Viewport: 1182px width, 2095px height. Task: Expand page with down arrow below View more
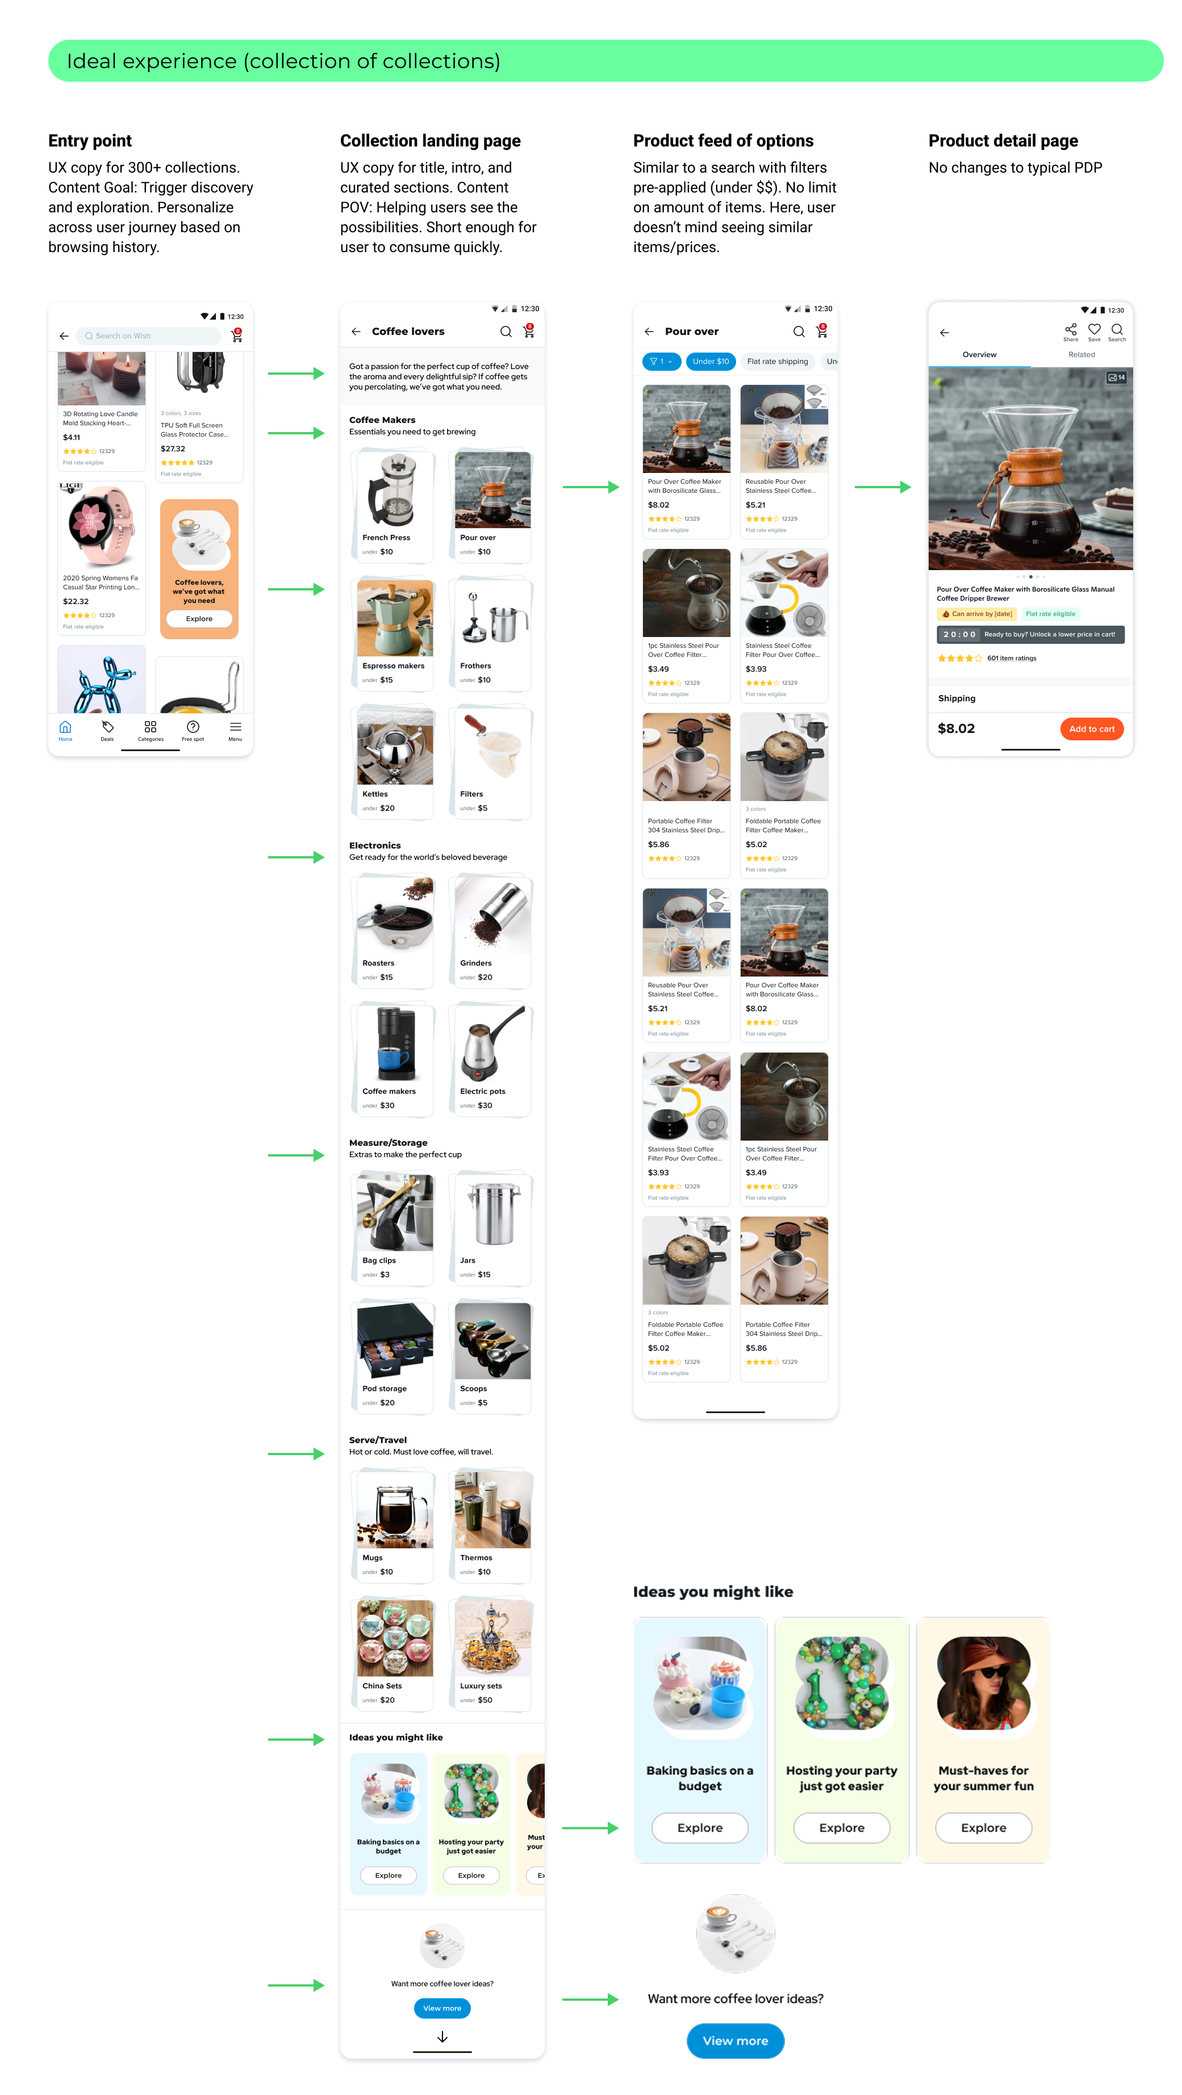pyautogui.click(x=442, y=2037)
